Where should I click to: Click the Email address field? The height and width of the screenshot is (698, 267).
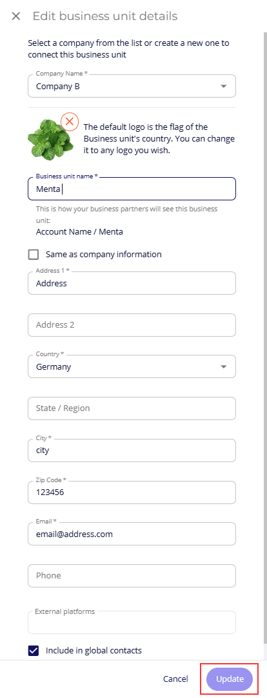coord(132,534)
